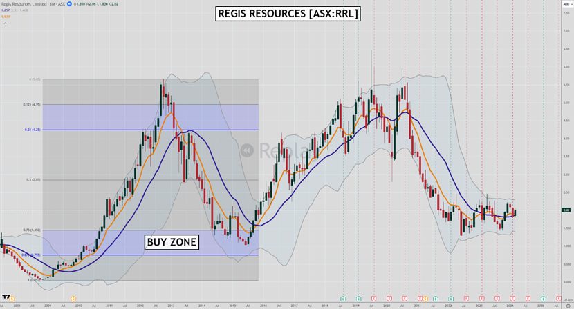This screenshot has height=309, width=574.
Task: Open chart settings gear at bottom-right corner
Action: (568, 306)
